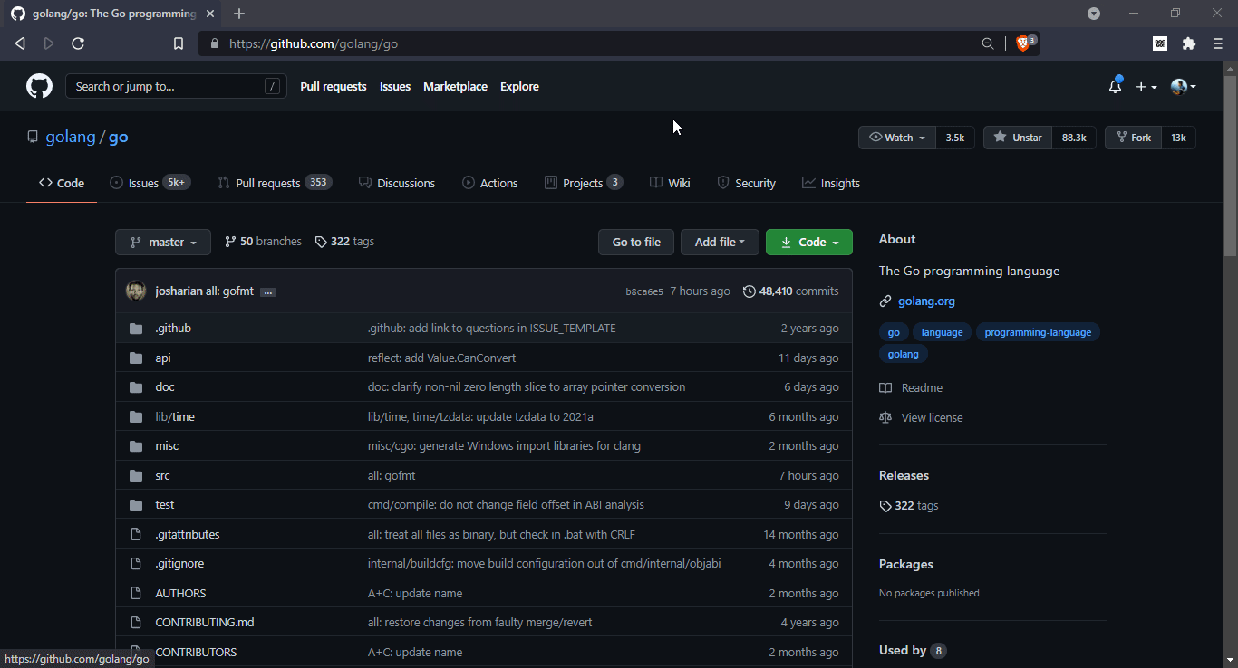Open commit hash b8ca6e5
Viewport: 1238px width, 668px height.
644,291
